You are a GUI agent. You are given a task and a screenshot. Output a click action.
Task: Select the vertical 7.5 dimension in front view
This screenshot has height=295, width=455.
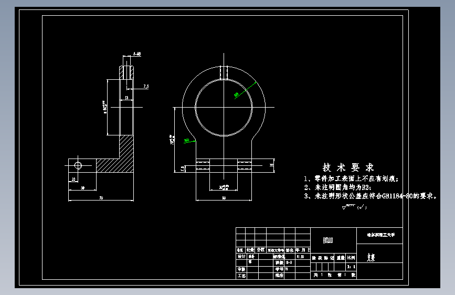pos(183,168)
